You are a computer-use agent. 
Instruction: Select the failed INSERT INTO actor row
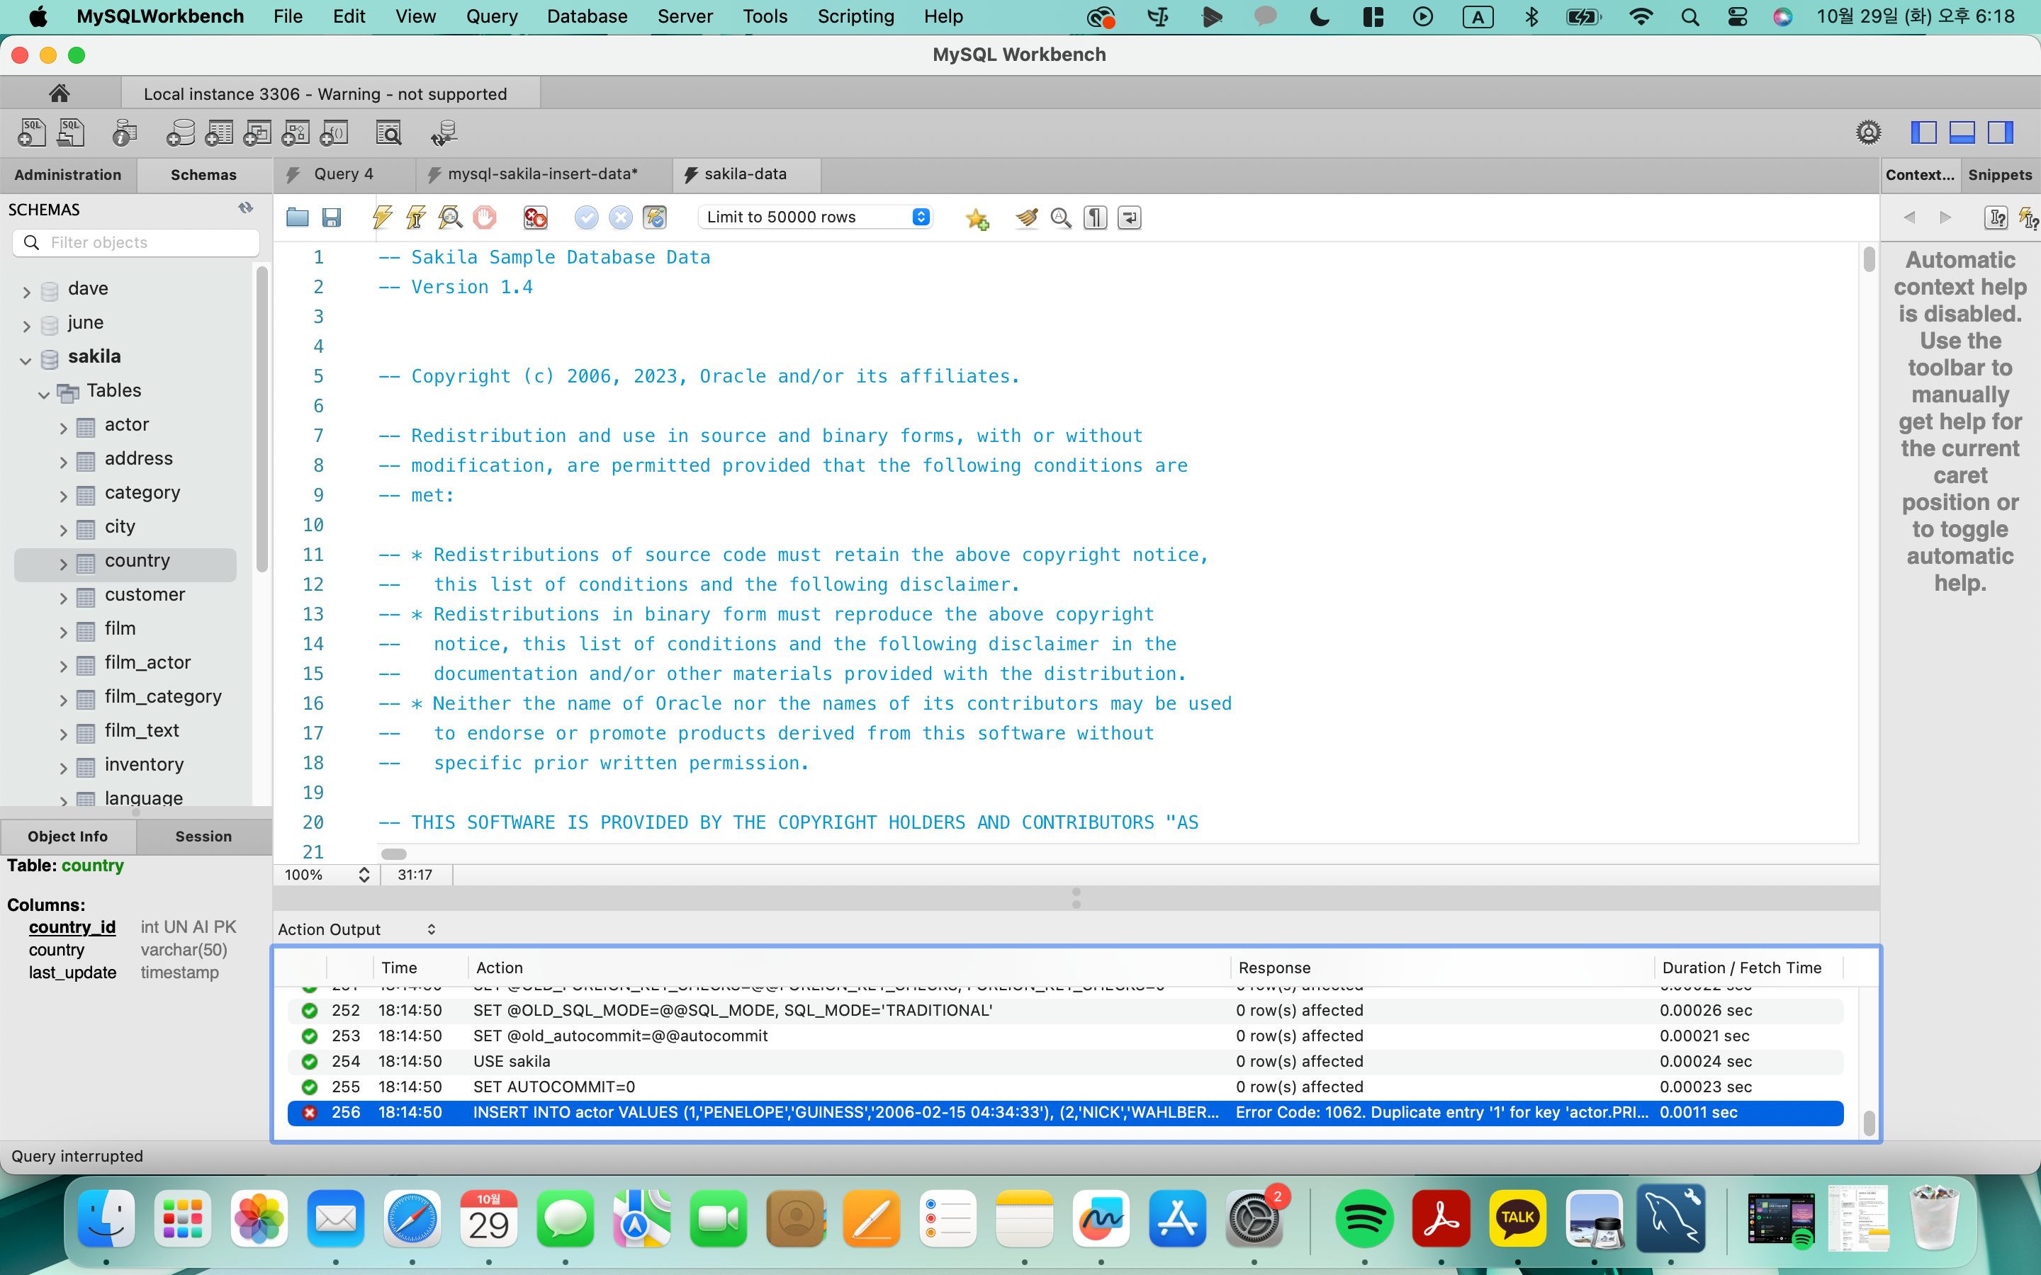(x=1065, y=1112)
